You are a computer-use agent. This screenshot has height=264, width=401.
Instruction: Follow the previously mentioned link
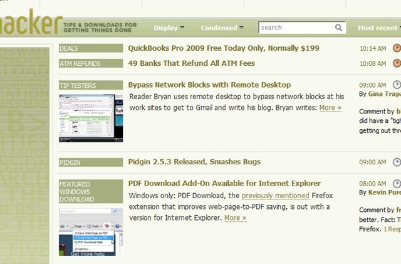click(276, 196)
